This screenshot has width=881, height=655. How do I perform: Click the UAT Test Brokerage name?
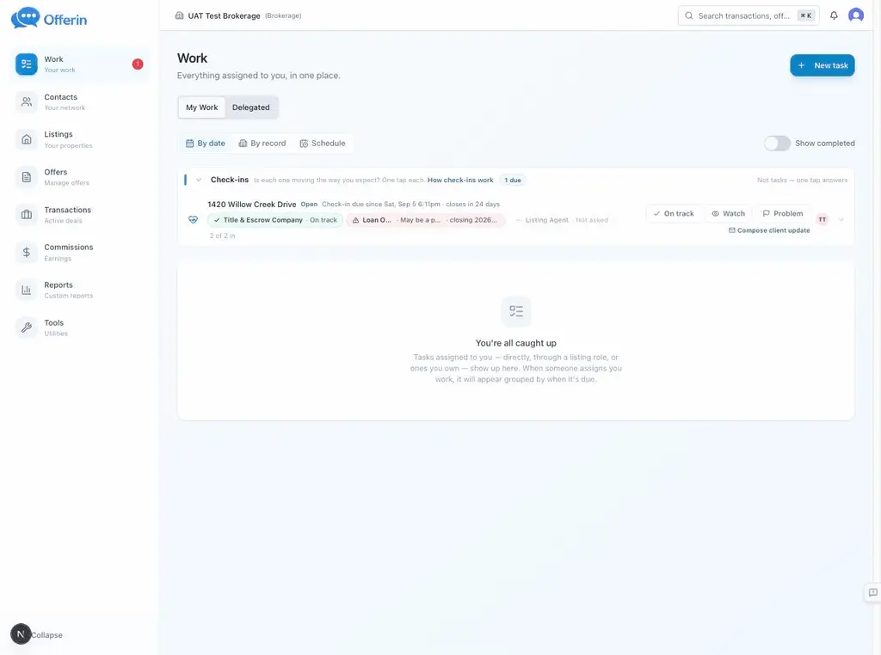click(224, 15)
